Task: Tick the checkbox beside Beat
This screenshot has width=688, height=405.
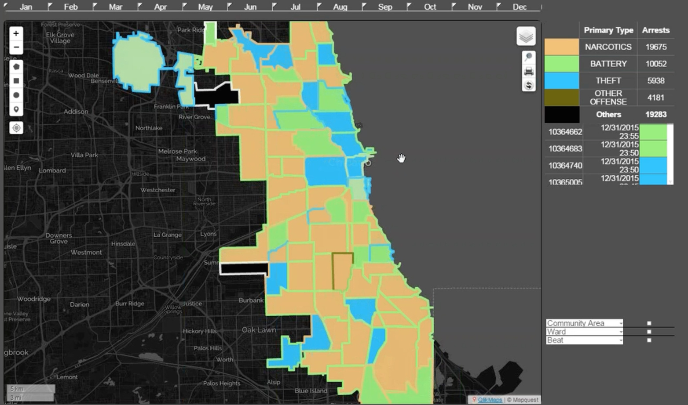Action: [x=649, y=340]
